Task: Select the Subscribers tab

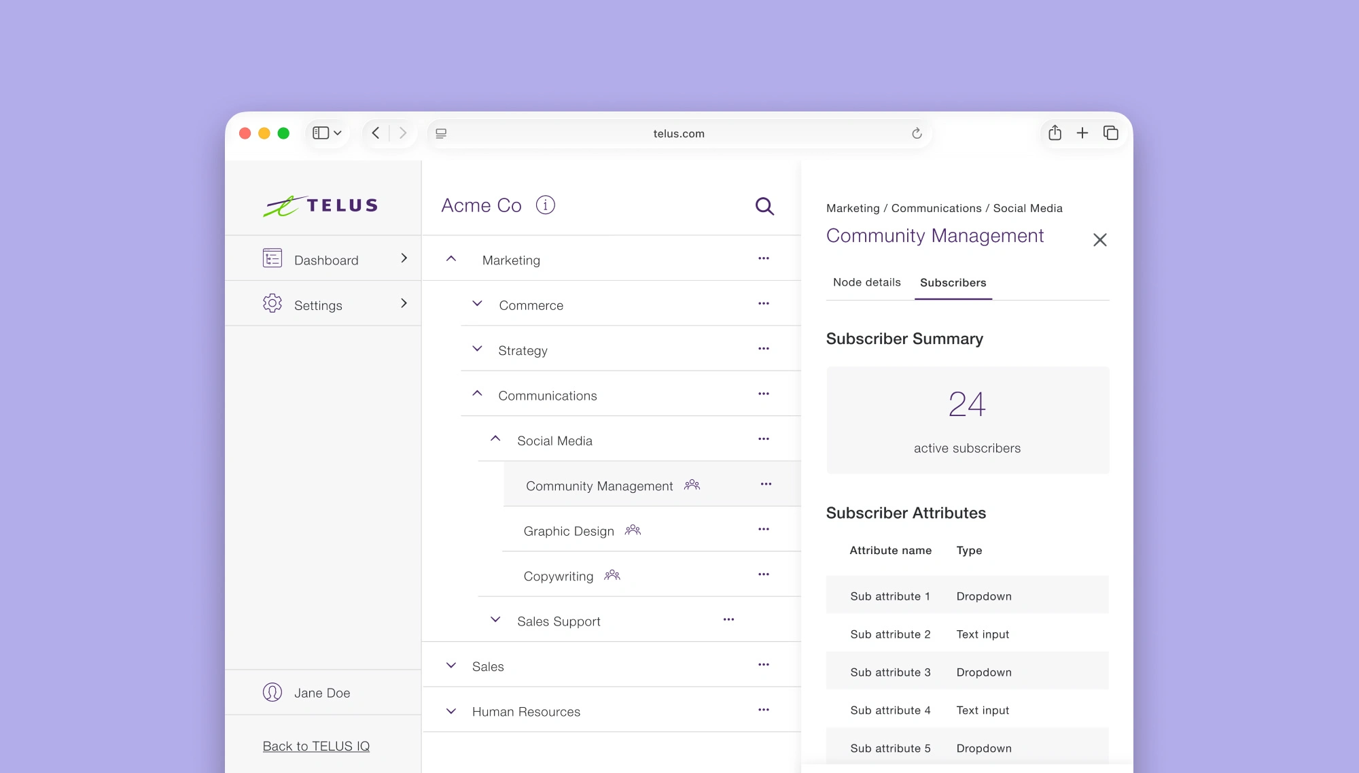Action: [953, 283]
